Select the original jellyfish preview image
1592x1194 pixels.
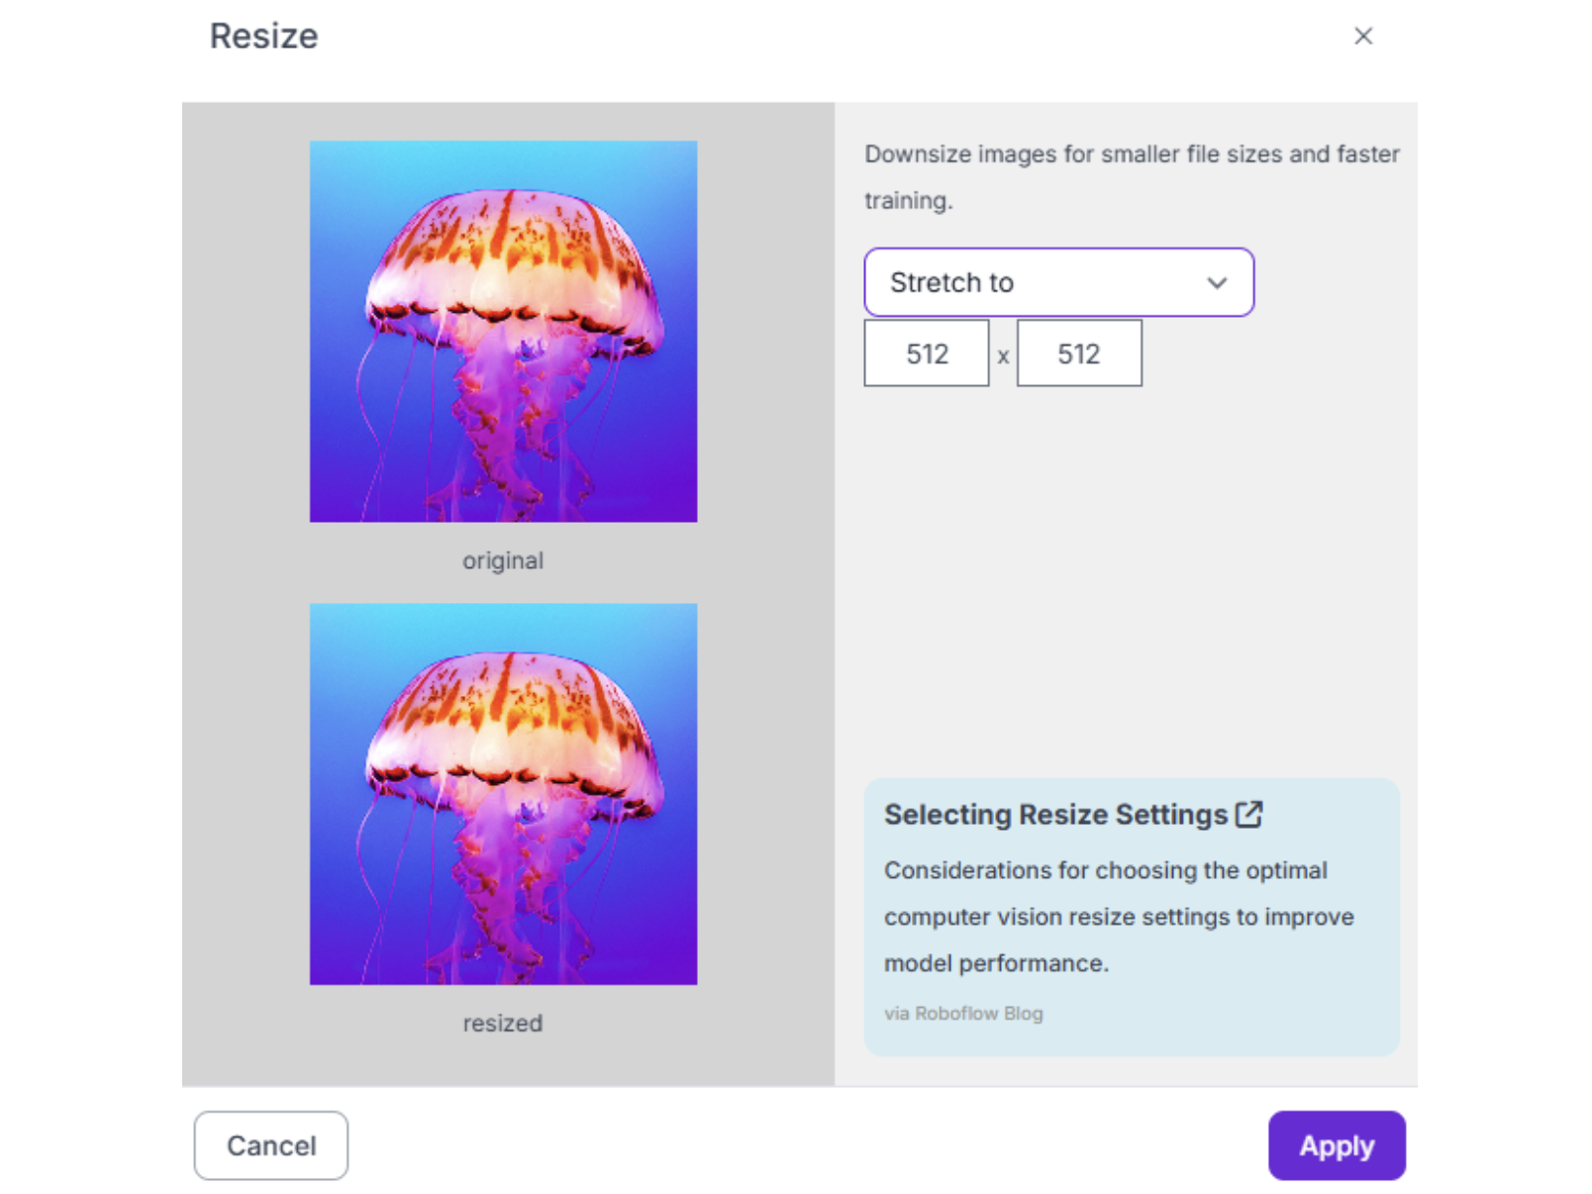[503, 332]
